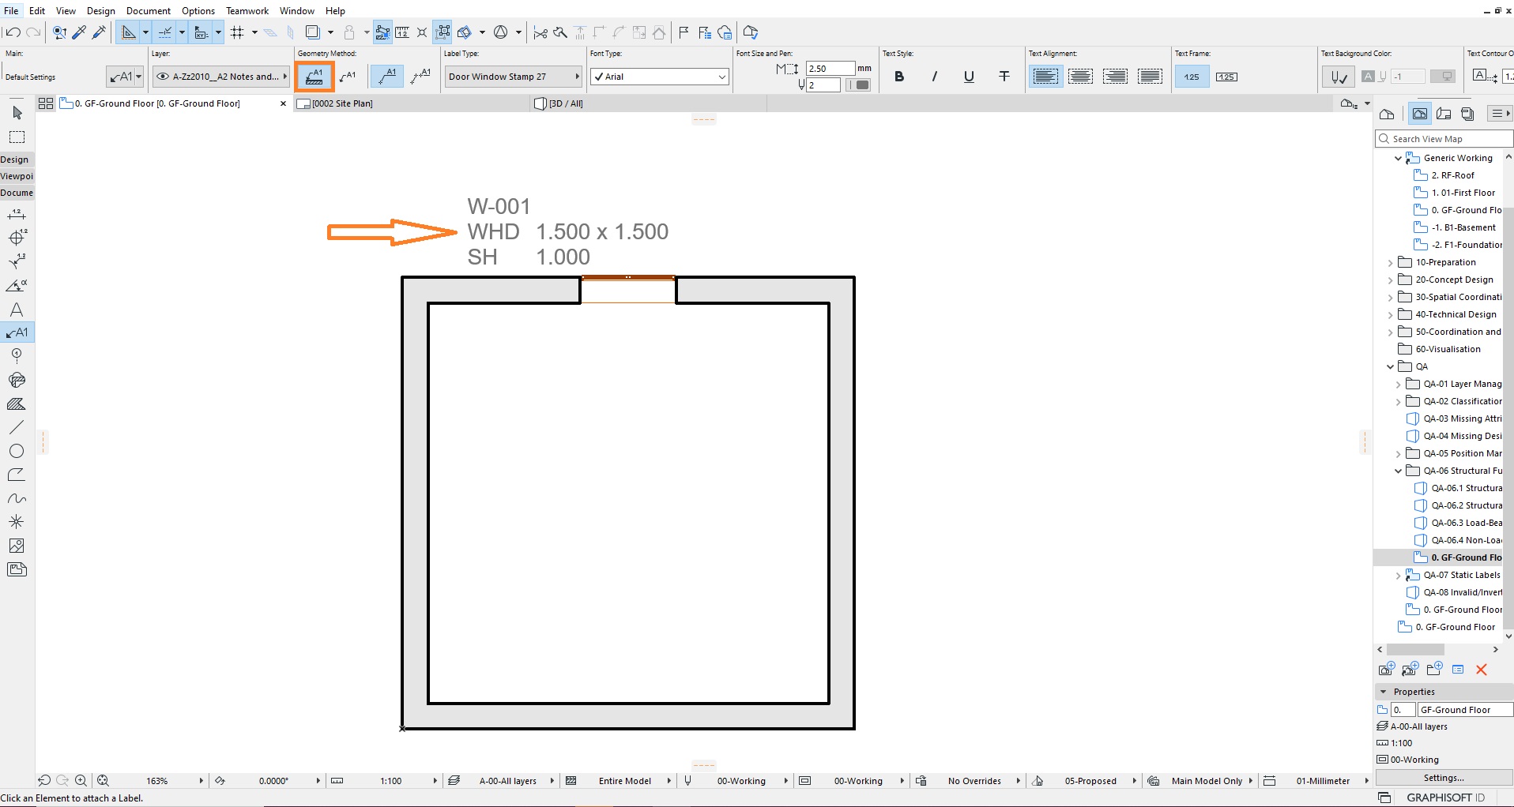
Task: Choose the Circle/Arc tool
Action: pyautogui.click(x=17, y=451)
